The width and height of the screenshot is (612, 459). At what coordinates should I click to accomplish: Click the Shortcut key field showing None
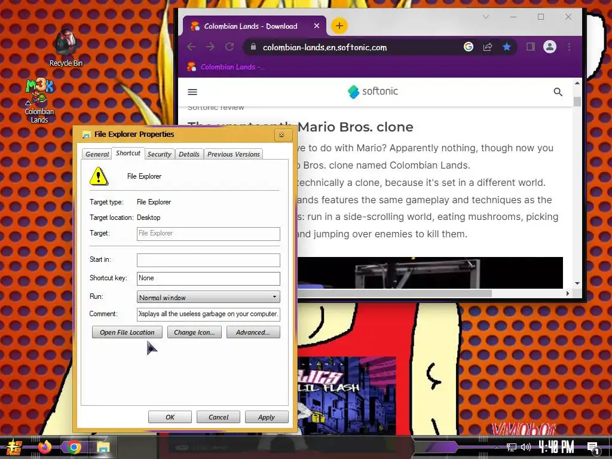(x=209, y=279)
